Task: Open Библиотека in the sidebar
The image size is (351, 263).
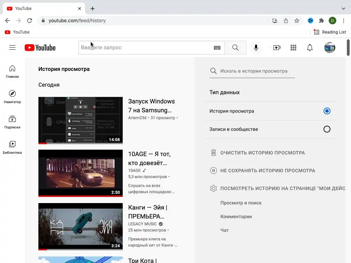Action: click(12, 148)
